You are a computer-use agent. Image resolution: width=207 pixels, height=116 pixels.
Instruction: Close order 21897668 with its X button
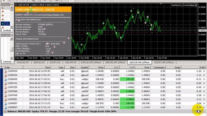click(204, 91)
